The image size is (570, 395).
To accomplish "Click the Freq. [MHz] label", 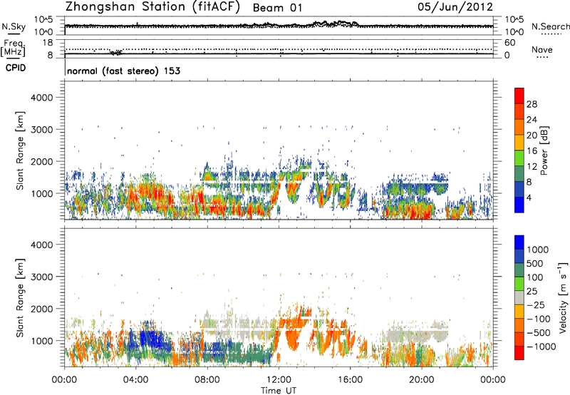I will [x=14, y=48].
